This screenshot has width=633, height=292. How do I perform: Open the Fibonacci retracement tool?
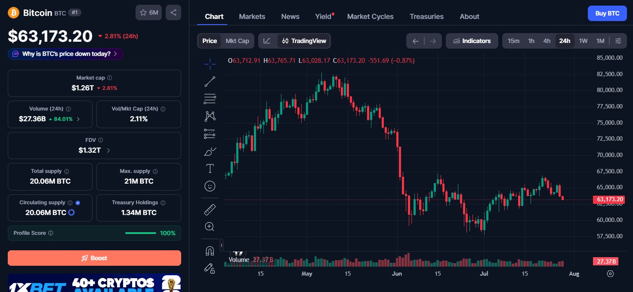click(210, 98)
